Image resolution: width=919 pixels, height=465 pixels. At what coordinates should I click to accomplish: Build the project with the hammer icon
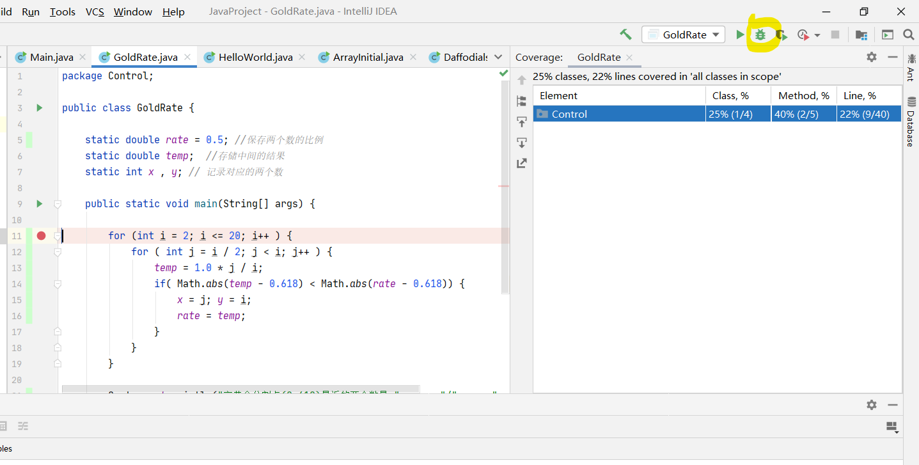(x=625, y=35)
